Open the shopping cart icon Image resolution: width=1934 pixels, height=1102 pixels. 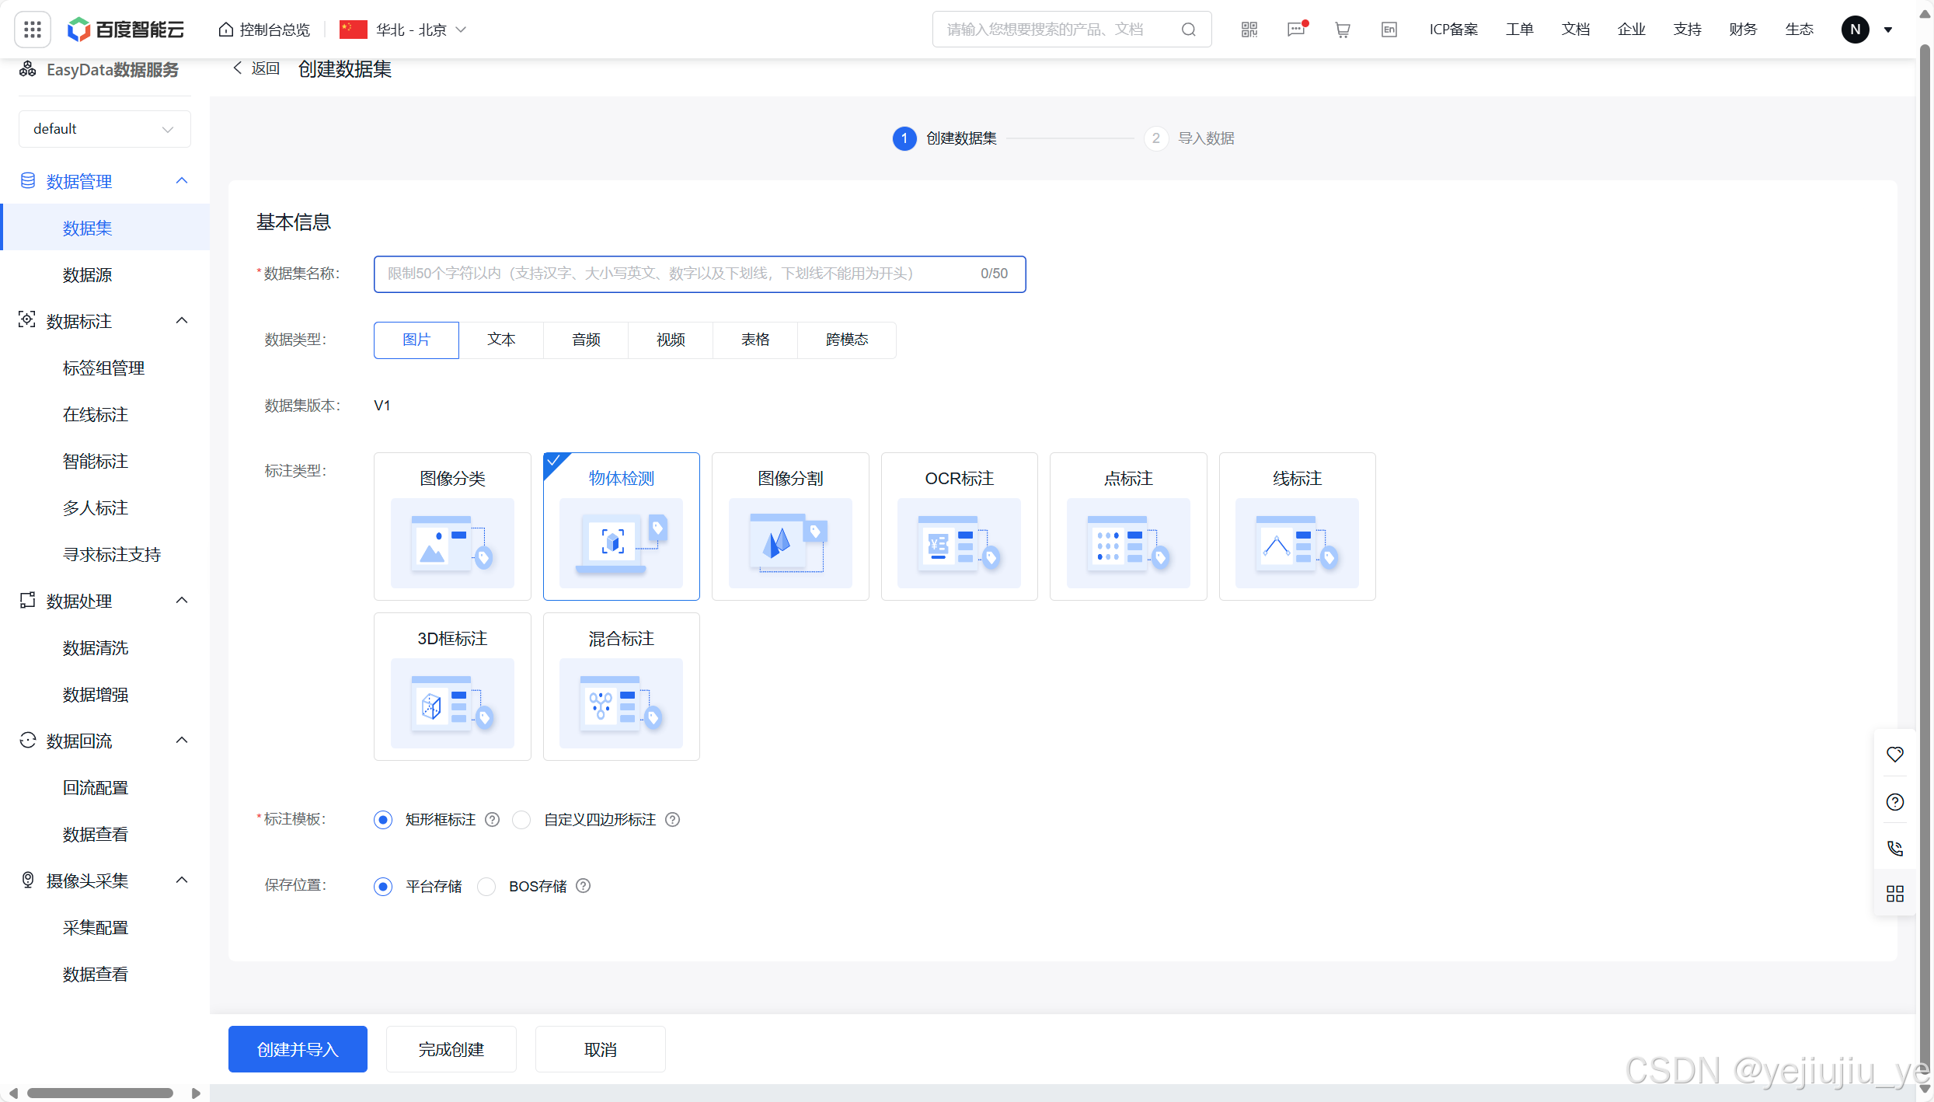(1342, 30)
